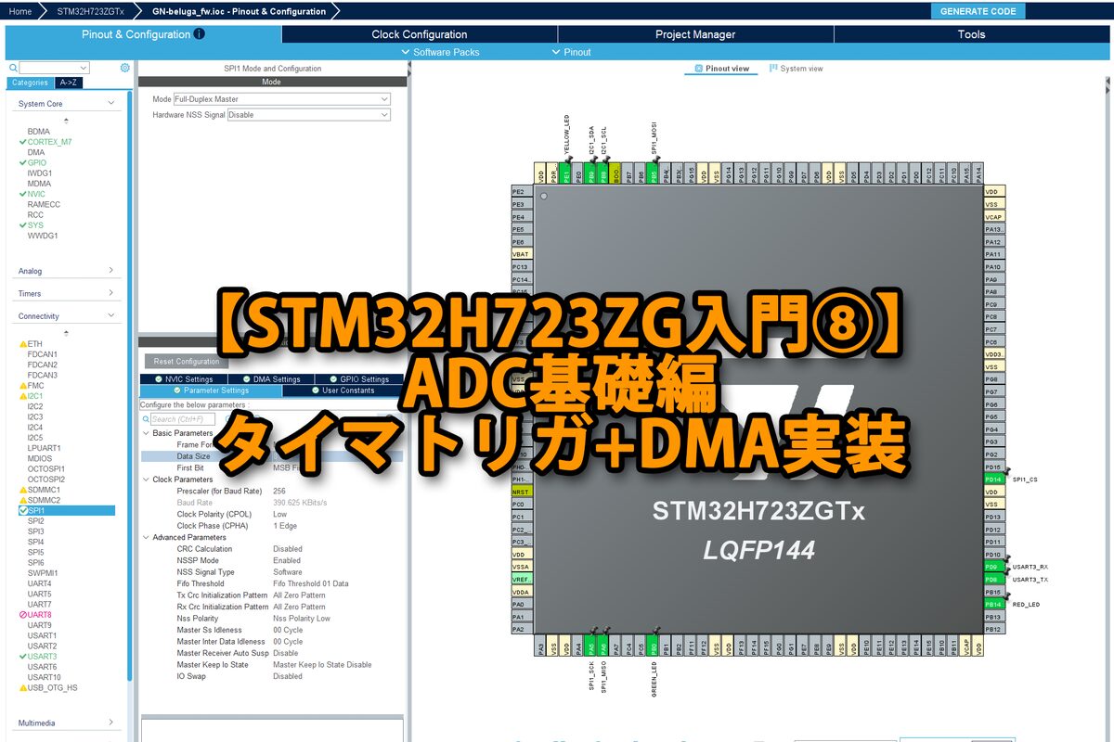Open the Hardware NSS Signal dropdown
Image resolution: width=1114 pixels, height=742 pixels.
click(x=309, y=115)
